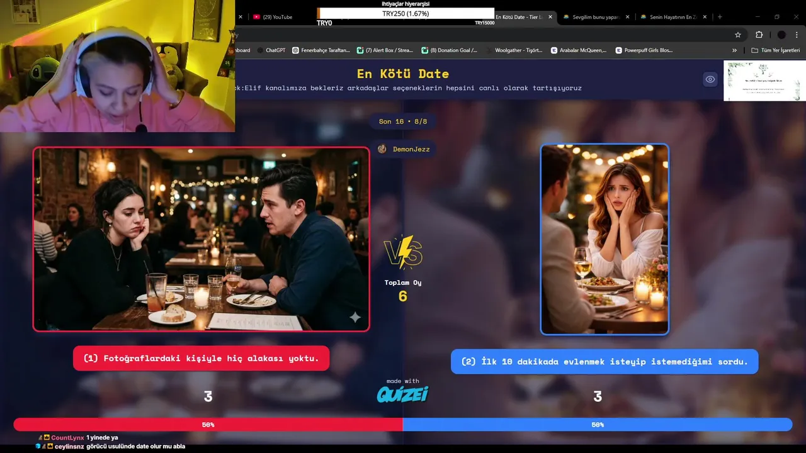Click the Senin Hayatının tab favicon

tap(644, 17)
